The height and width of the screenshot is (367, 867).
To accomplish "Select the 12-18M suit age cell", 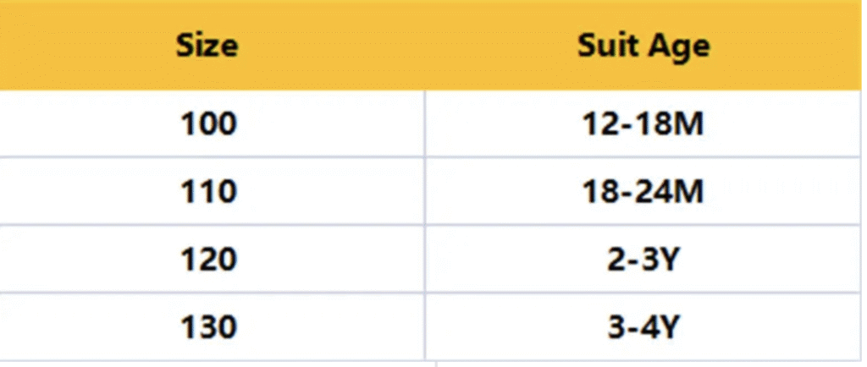I will tap(643, 124).
